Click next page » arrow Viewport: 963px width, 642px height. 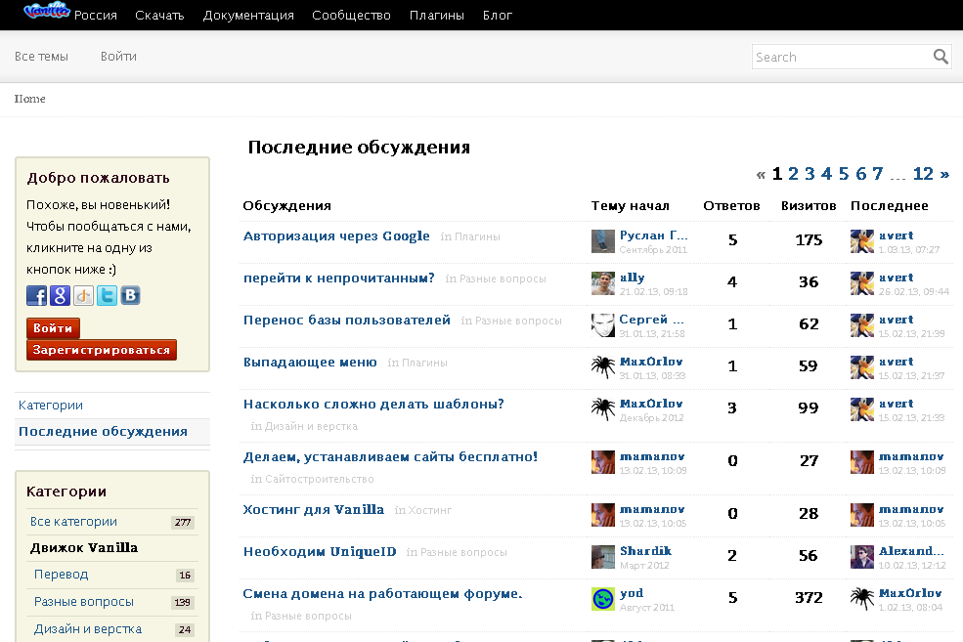pyautogui.click(x=944, y=174)
